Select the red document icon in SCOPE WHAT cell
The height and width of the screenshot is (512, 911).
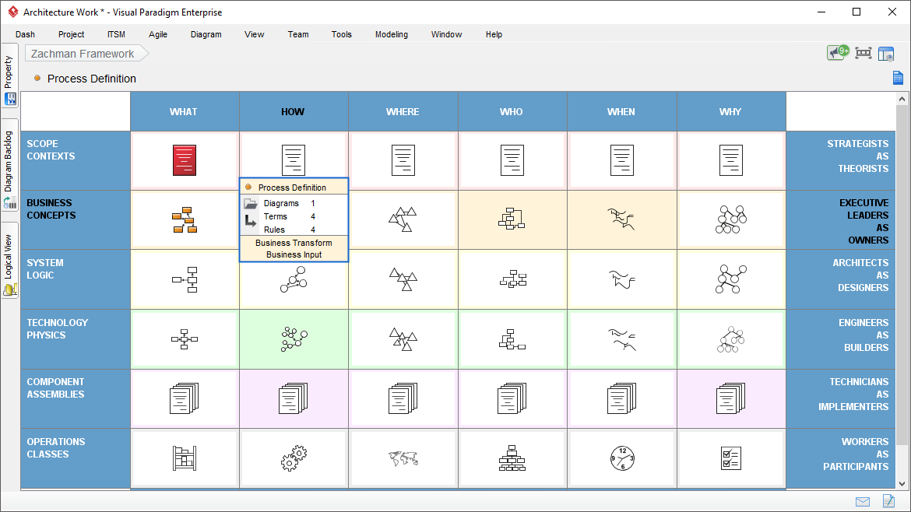pos(185,160)
